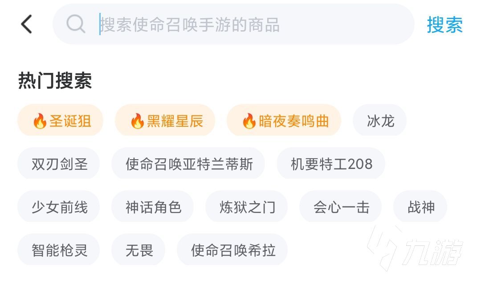
Task: Open the 使命召唤亚特兰蒂斯 search suggestion
Action: pos(188,164)
